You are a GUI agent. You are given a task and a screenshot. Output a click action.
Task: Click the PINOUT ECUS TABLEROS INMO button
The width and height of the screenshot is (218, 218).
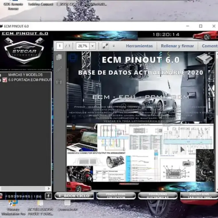(199, 196)
